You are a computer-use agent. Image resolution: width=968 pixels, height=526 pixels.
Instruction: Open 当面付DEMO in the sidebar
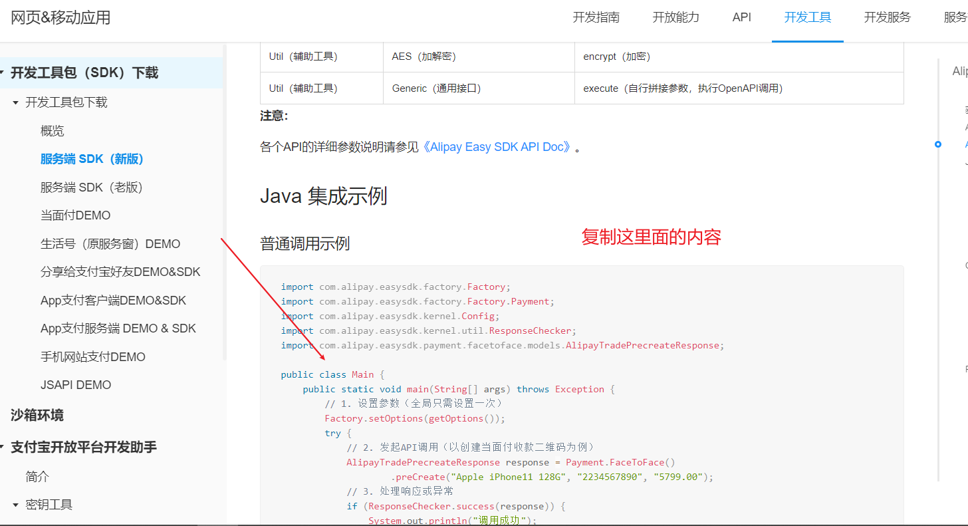76,215
